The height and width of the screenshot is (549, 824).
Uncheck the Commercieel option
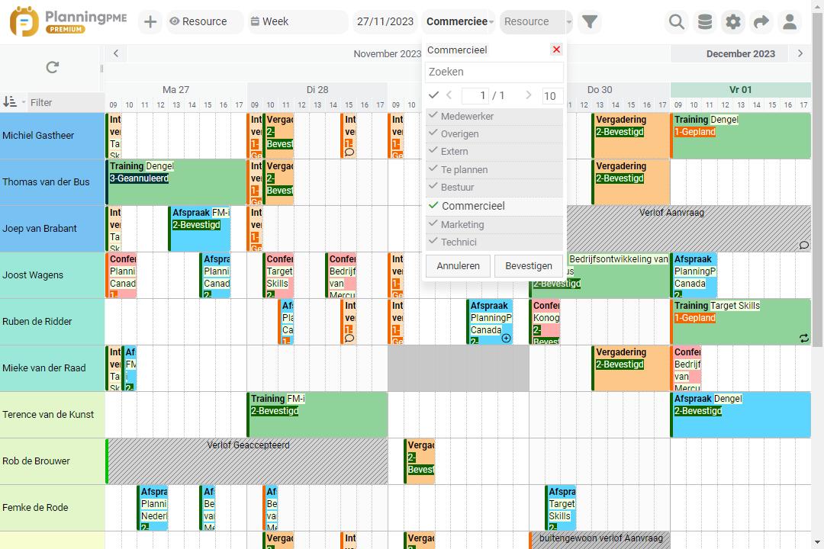494,206
